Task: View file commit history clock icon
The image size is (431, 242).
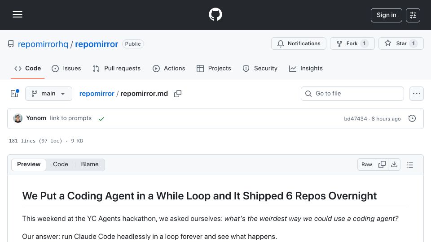Action: (412, 118)
